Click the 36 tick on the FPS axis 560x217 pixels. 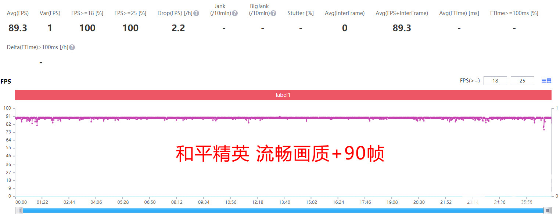[8, 164]
